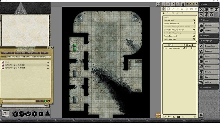Screen dimensions: 220x123
Task: Open the Effects figure tool icon
Action: click(206, 15)
